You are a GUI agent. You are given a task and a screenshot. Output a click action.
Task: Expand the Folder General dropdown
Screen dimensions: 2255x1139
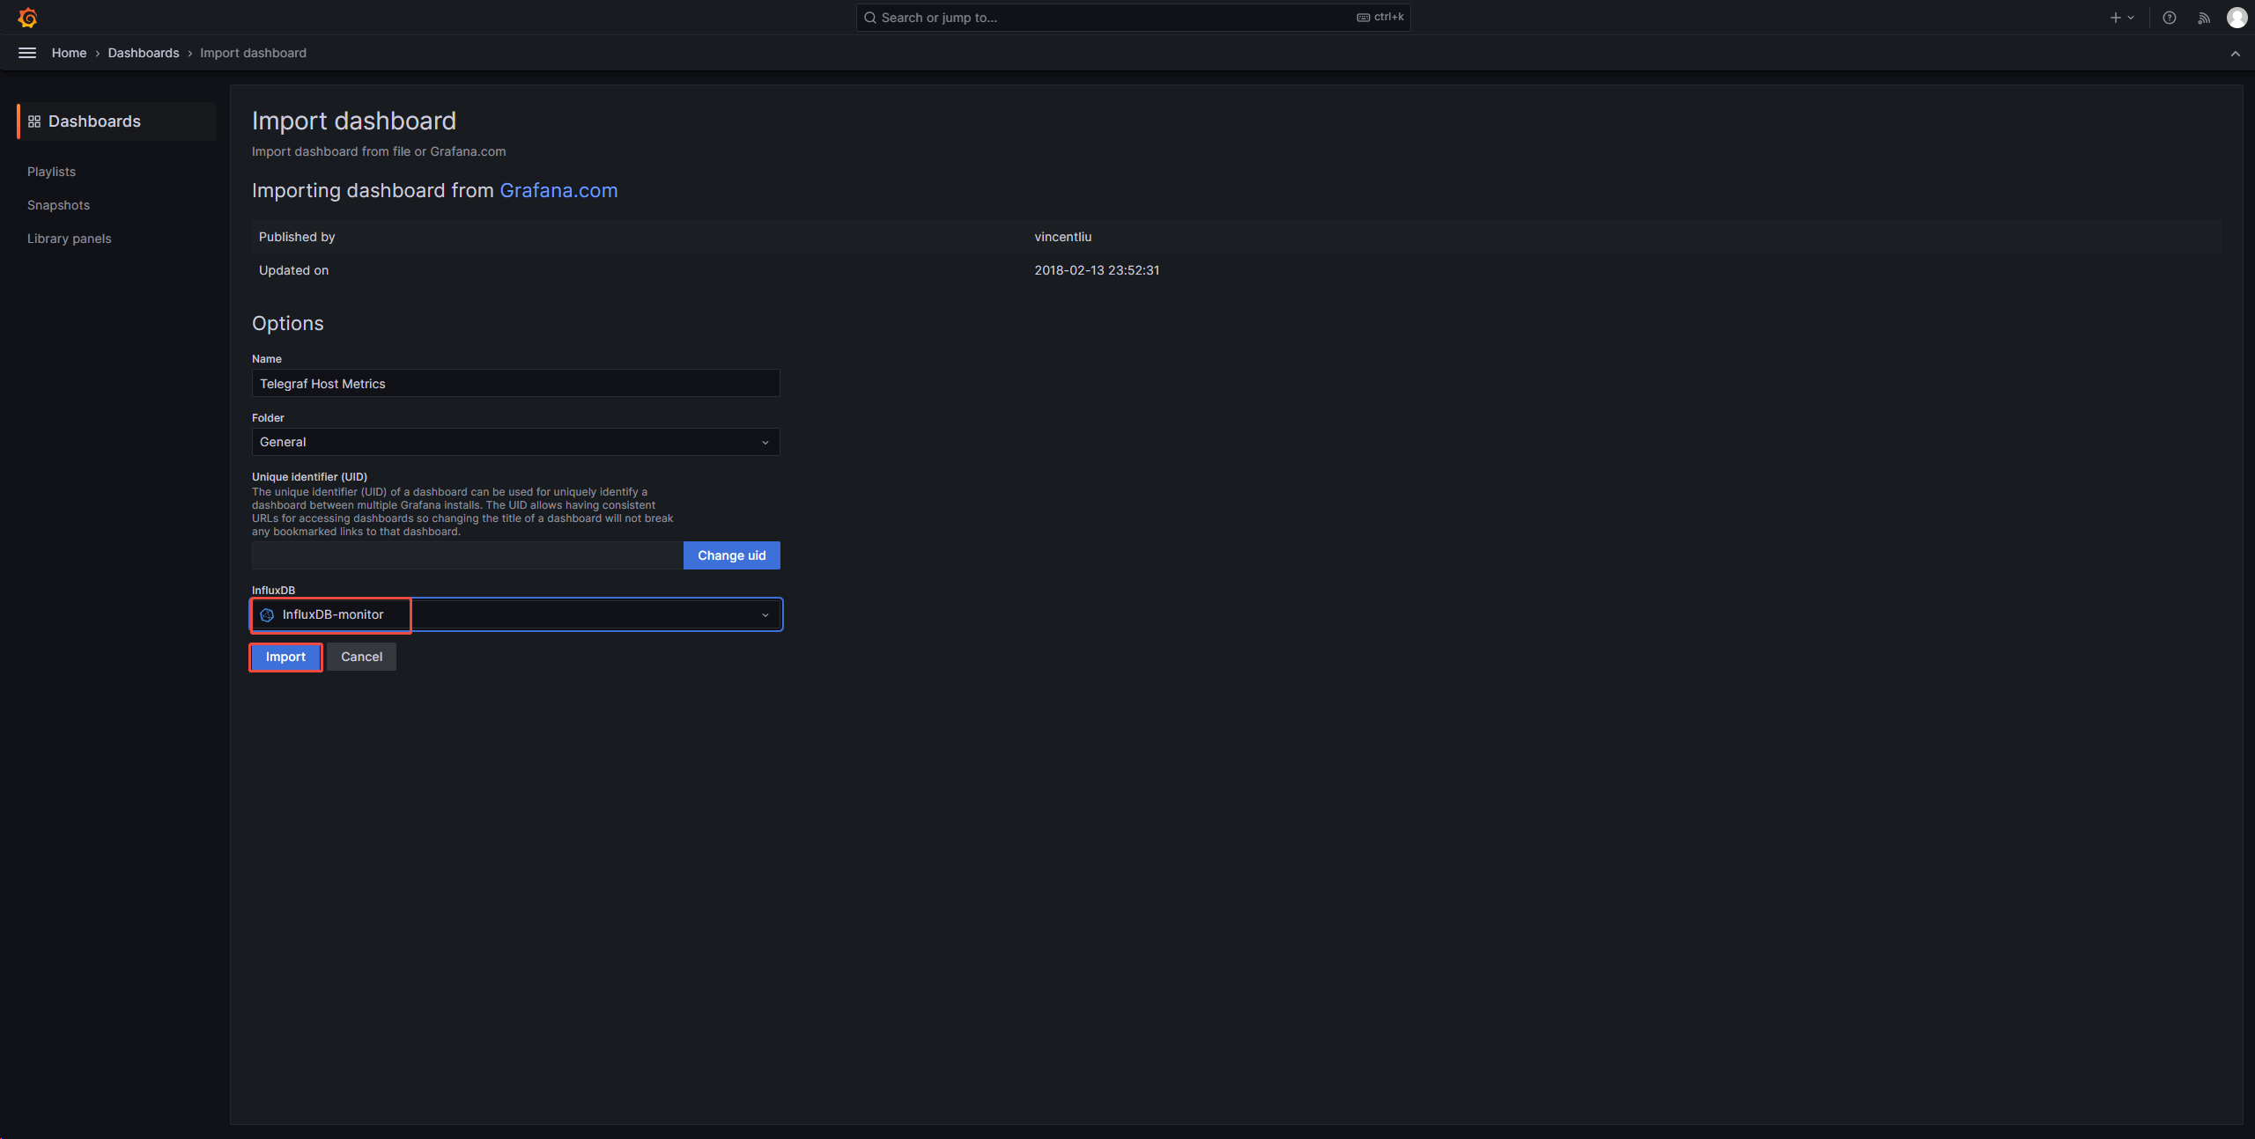click(516, 442)
